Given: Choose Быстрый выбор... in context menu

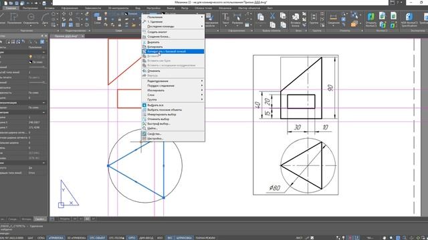Looking at the screenshot, I should click(x=173, y=123).
